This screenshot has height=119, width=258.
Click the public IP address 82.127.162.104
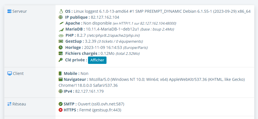[x=105, y=17]
